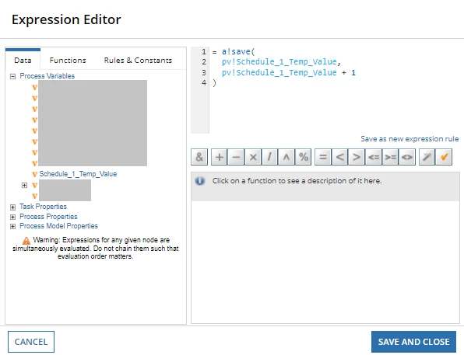
Task: Insert the greater-than-or-equal operator
Action: [x=390, y=157]
